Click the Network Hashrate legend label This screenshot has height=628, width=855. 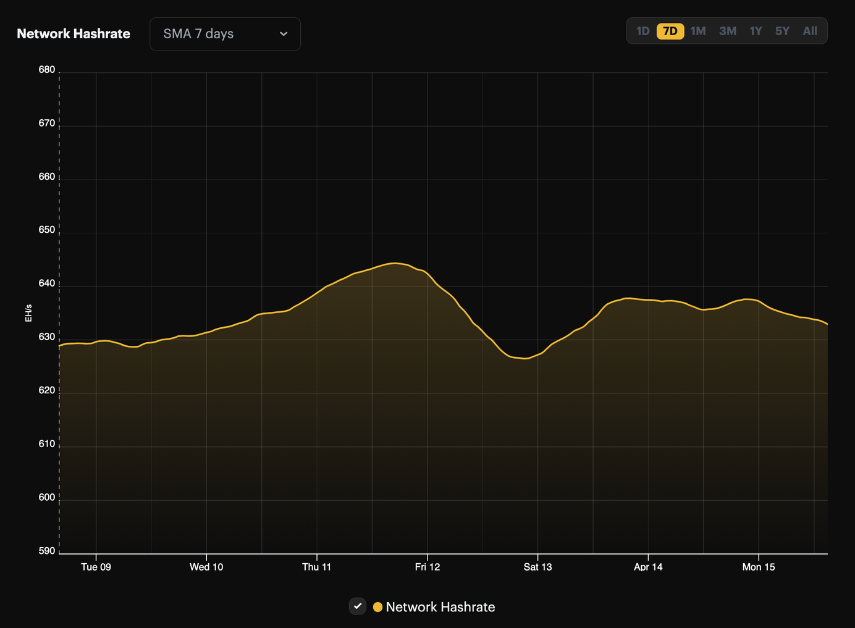tap(440, 607)
